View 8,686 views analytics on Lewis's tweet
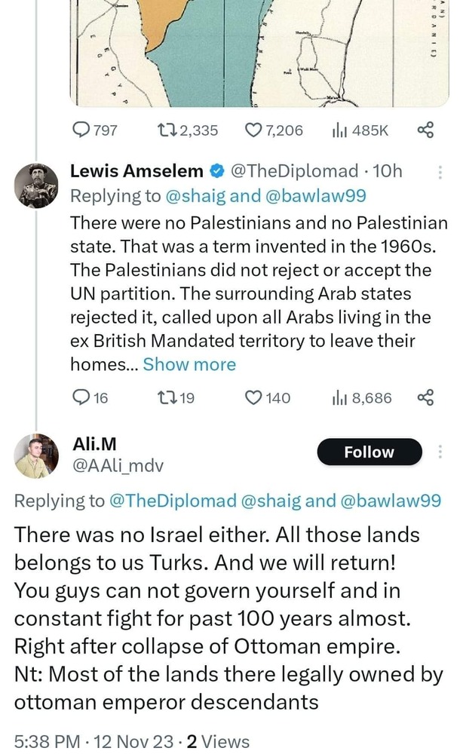 pyautogui.click(x=339, y=397)
